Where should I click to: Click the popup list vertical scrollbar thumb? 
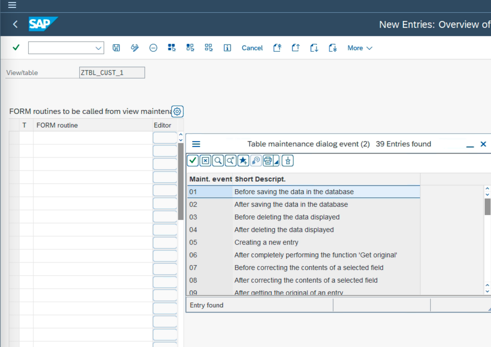(x=487, y=207)
